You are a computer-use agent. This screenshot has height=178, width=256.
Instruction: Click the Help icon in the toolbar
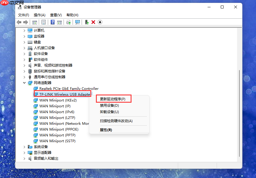coord(52,22)
